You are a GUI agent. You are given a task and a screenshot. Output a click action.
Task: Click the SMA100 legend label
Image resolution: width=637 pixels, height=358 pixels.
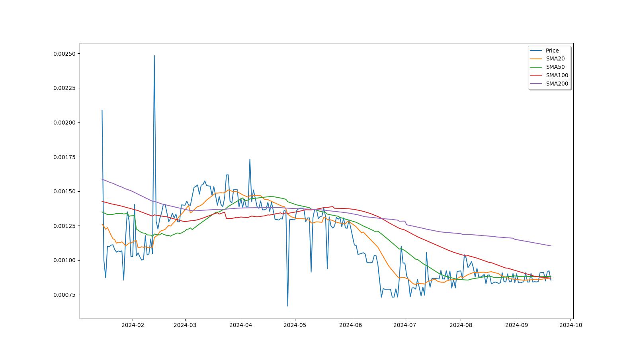557,75
